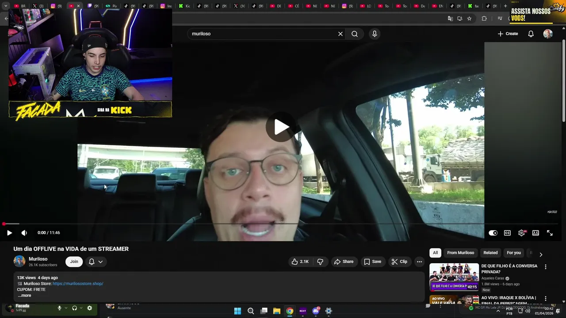The height and width of the screenshot is (318, 566).
Task: Select the 'For you' filter chip
Action: [514, 253]
